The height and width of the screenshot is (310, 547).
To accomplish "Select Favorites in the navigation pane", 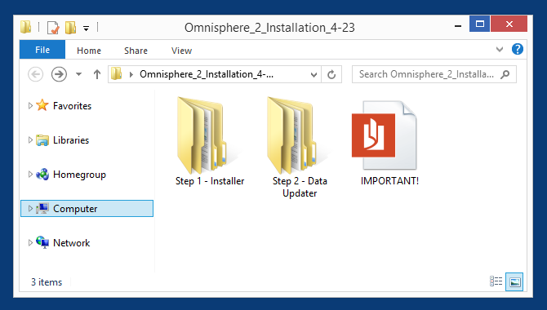I will [x=72, y=106].
